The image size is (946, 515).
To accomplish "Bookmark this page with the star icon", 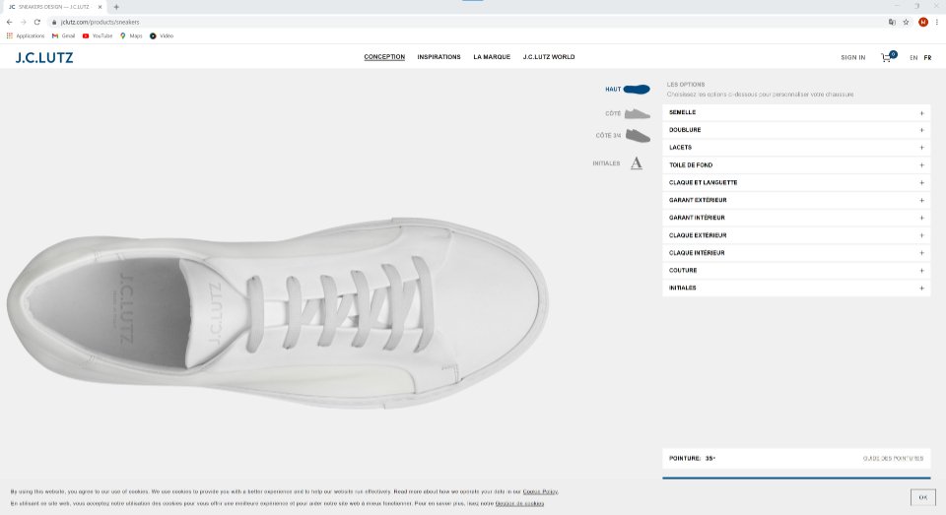I will pyautogui.click(x=906, y=22).
